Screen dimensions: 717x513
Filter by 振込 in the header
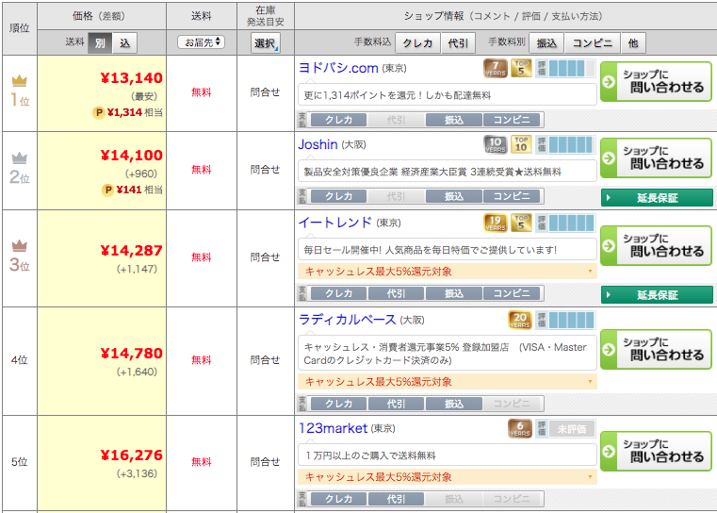point(546,43)
